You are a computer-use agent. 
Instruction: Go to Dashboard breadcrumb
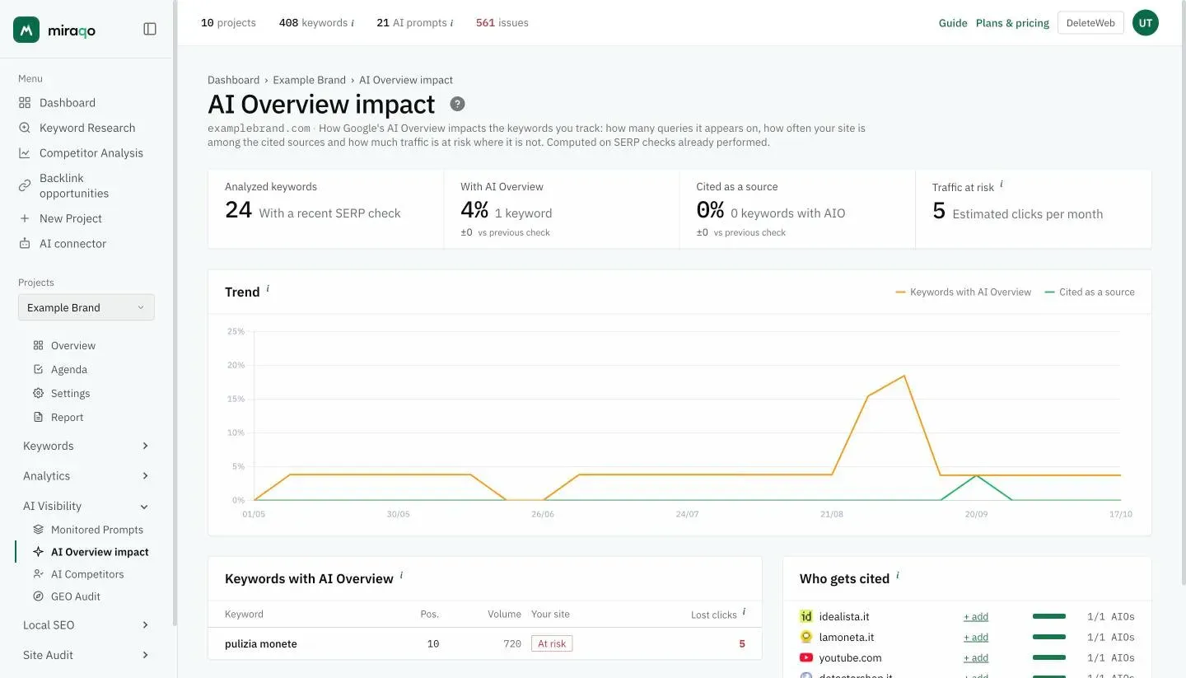233,80
